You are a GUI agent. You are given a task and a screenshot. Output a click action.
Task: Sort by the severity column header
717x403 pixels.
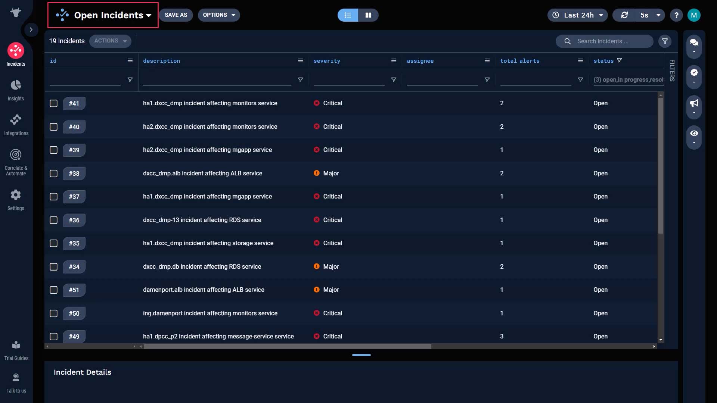point(327,60)
